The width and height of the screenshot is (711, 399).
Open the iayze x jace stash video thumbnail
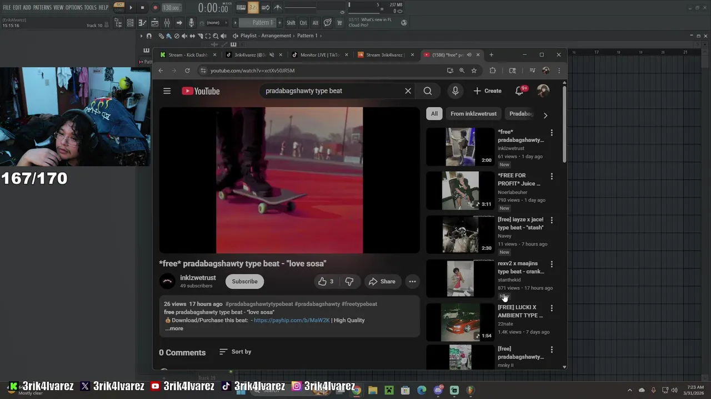point(460,234)
